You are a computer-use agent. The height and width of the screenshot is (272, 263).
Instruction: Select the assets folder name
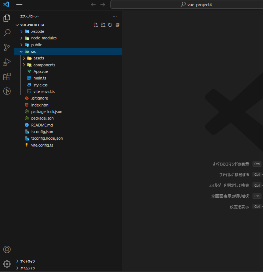[x=39, y=58]
